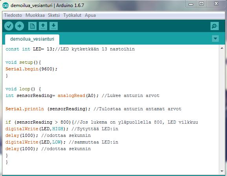This screenshot has width=227, height=176.
Task: Click on 'analogRead' in sensorReading line
Action: tap(71, 95)
